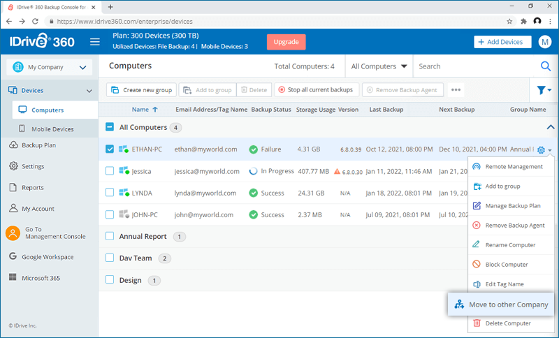Go to Management Console
Viewport: 559px width, 338px height.
[x=45, y=233]
